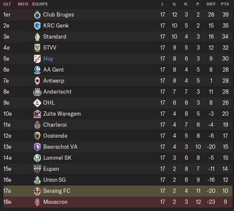The image size is (234, 211).
Task: Click the Mouscron club logo
Action: click(37, 202)
